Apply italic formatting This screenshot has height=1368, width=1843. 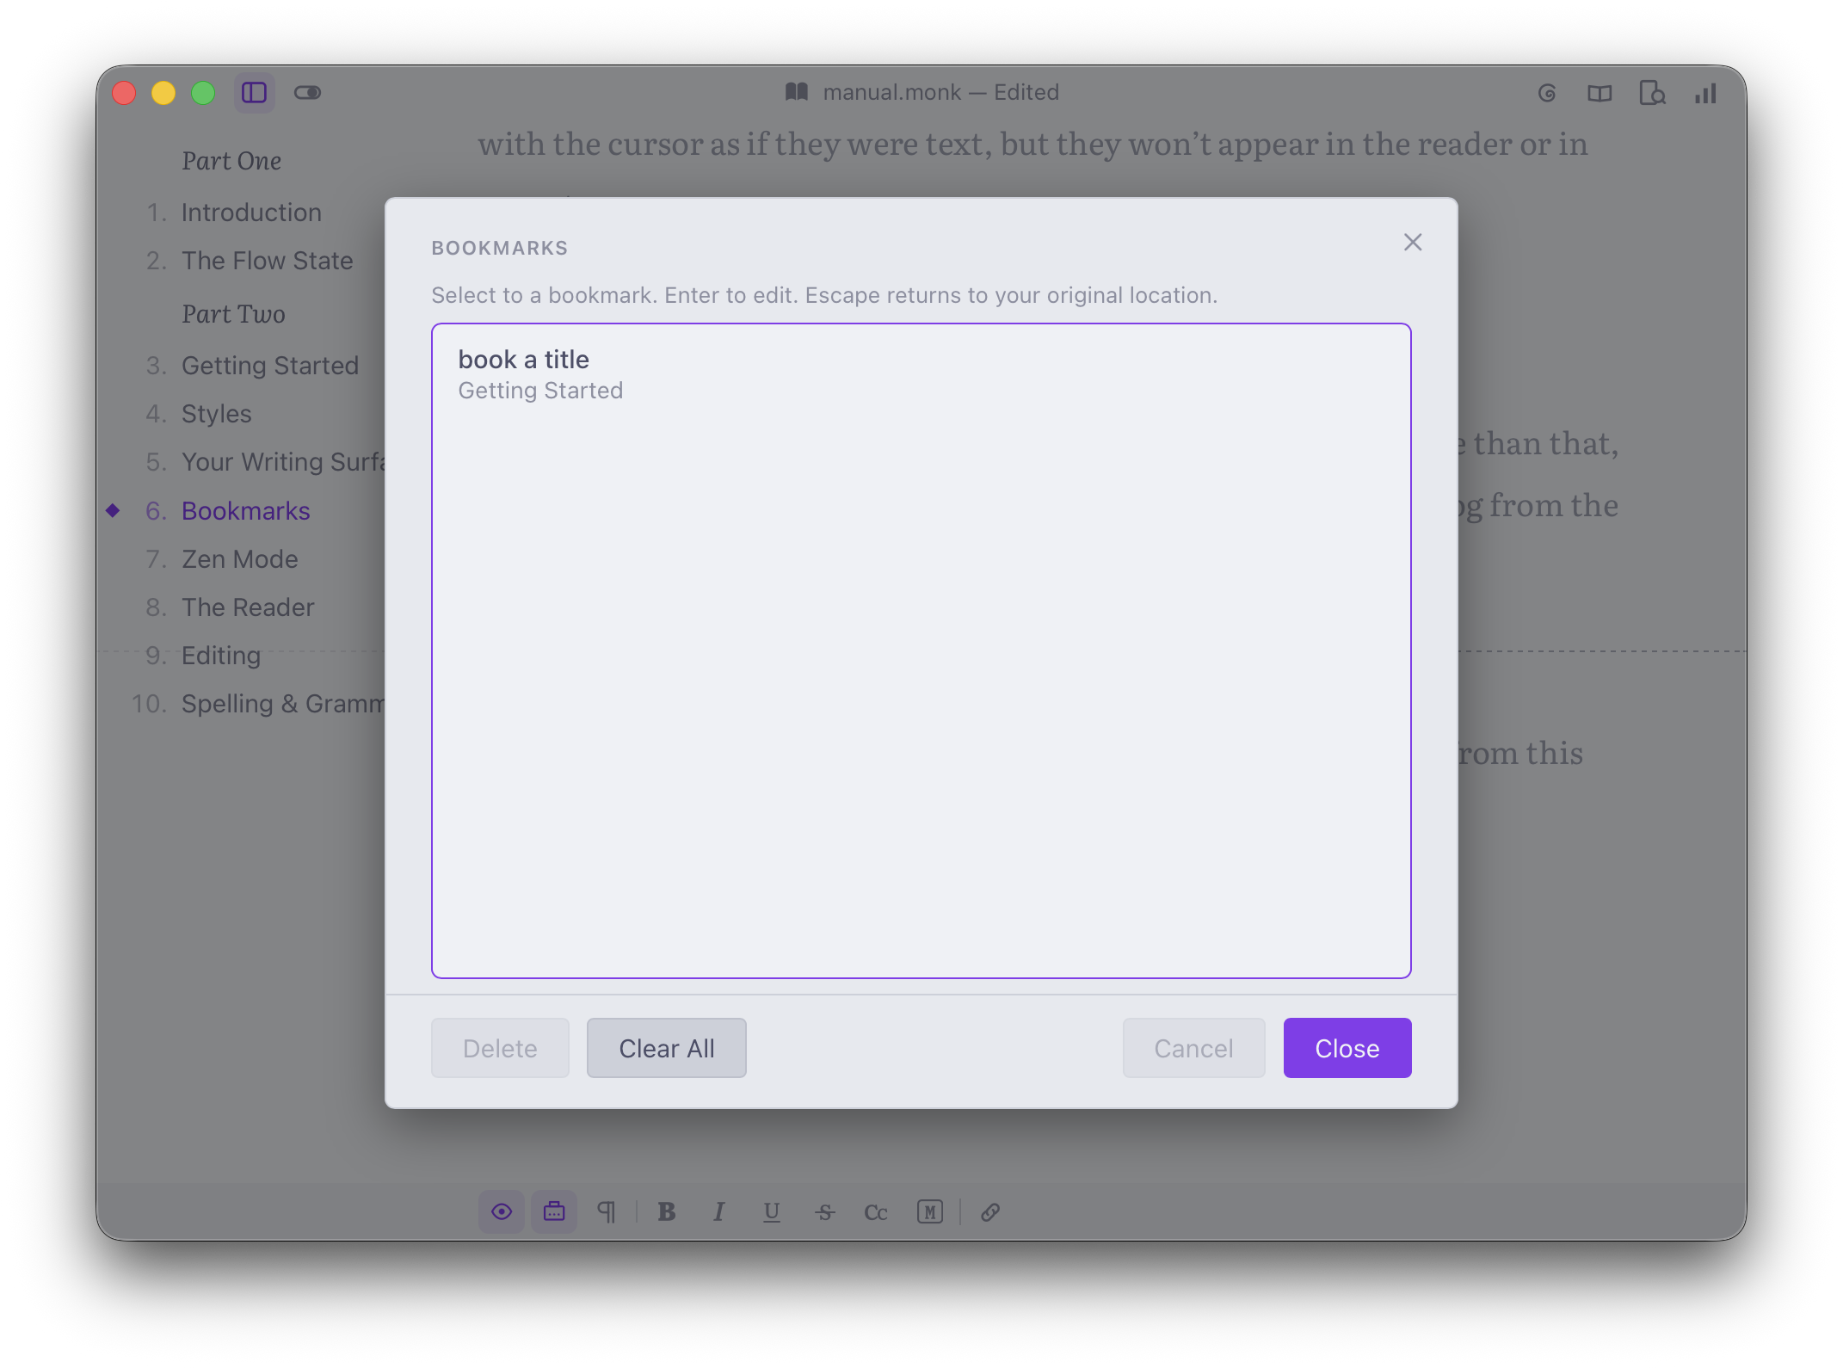(x=719, y=1212)
